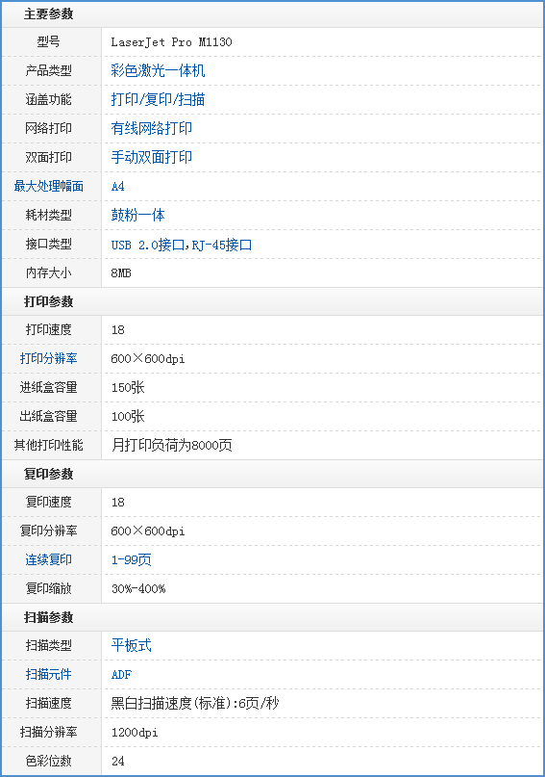Click the 双面打印 row label
Screen dimensions: 545x777
[x=48, y=157]
